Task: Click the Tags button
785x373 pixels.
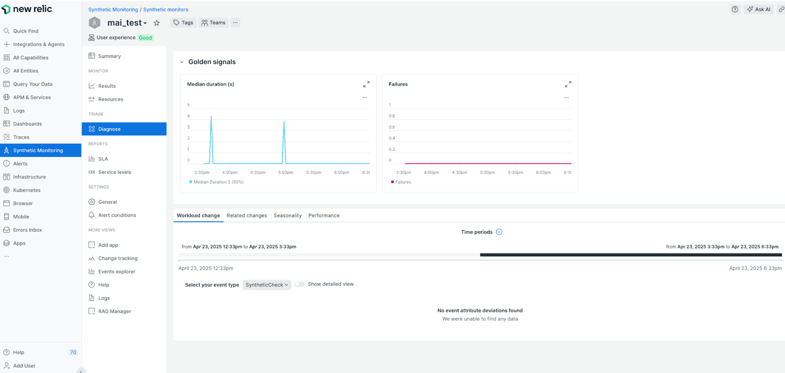Action: point(183,23)
